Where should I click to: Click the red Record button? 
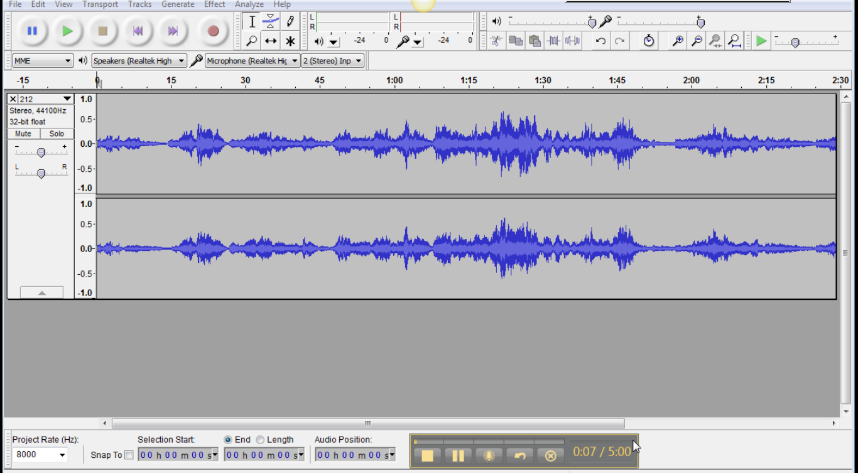point(213,31)
